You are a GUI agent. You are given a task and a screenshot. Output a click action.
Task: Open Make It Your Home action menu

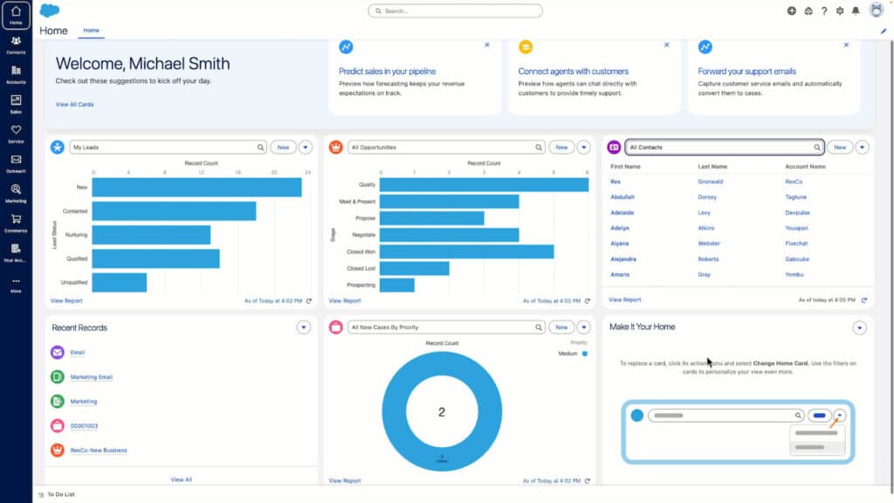click(859, 327)
